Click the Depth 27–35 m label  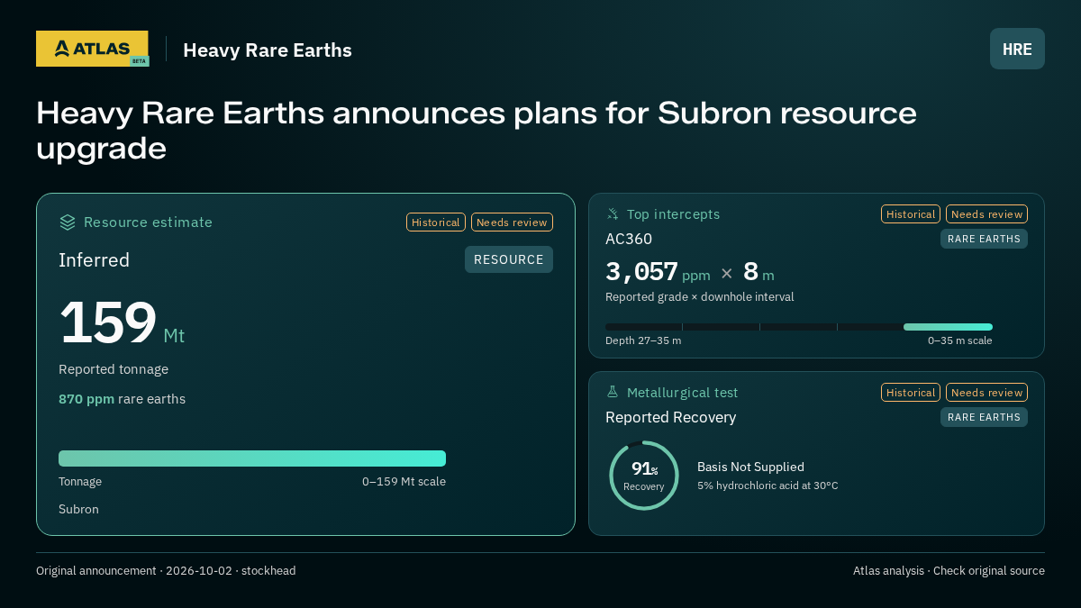pyautogui.click(x=643, y=340)
